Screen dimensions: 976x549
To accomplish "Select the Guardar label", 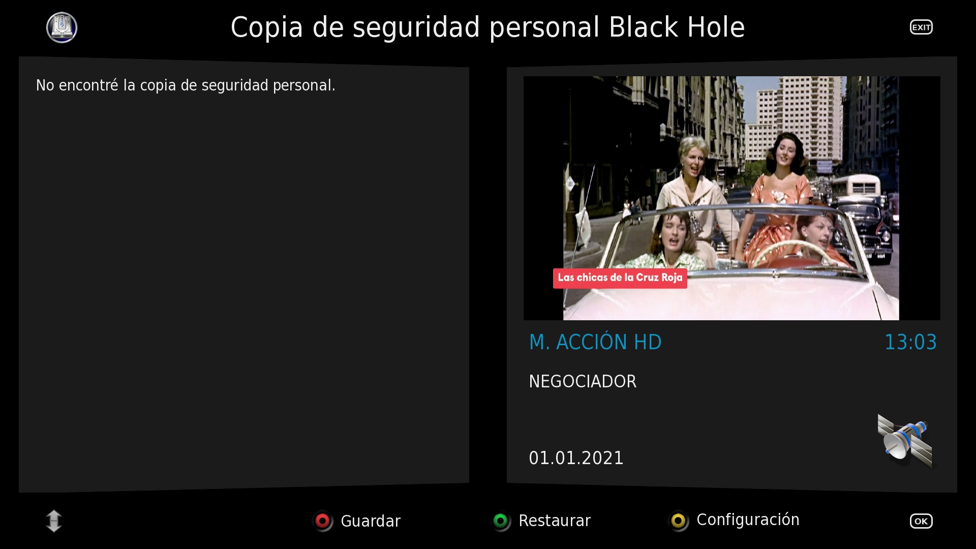I will pyautogui.click(x=371, y=521).
